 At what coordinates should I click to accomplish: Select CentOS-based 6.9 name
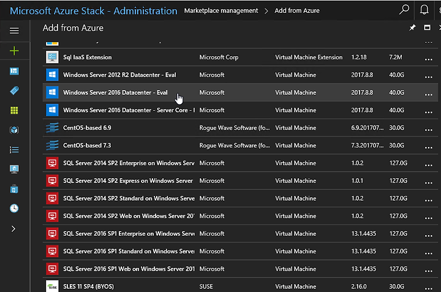click(87, 128)
